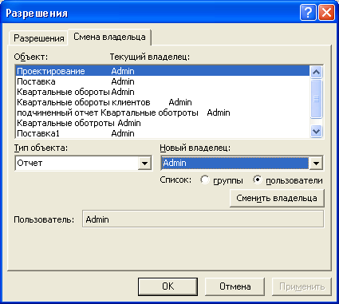
Task: Select the Проектирование object row
Action: pos(163,71)
